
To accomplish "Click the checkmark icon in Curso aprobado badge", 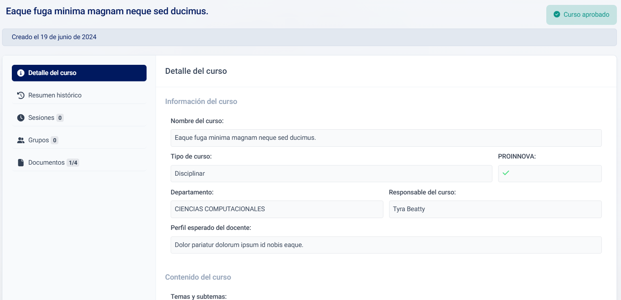I will click(x=556, y=15).
